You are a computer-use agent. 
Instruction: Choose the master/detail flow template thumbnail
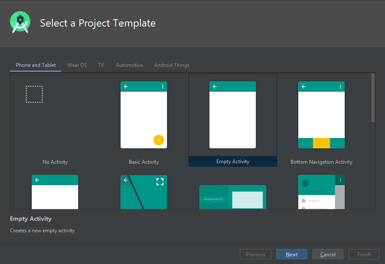233,197
